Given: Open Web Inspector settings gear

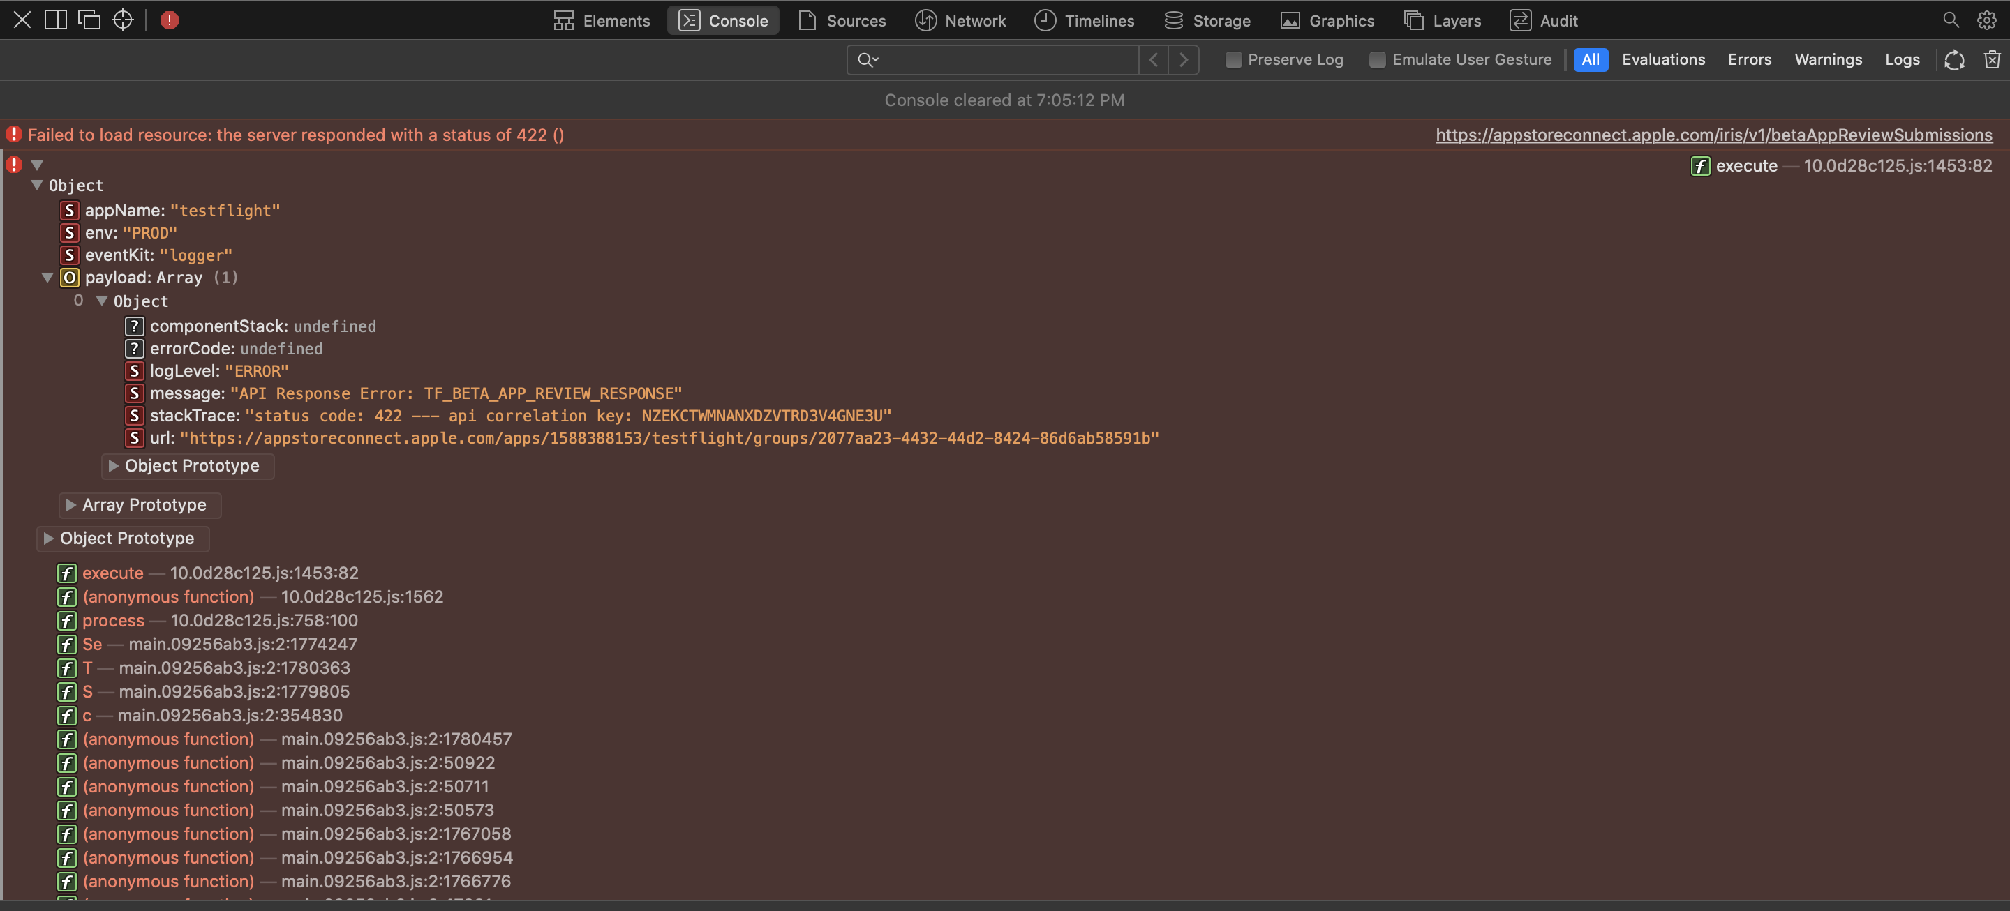Looking at the screenshot, I should click(1986, 20).
